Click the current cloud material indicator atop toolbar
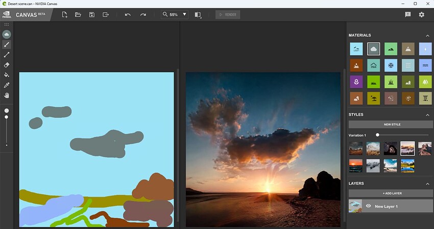Image resolution: width=434 pixels, height=229 pixels. click(x=7, y=34)
